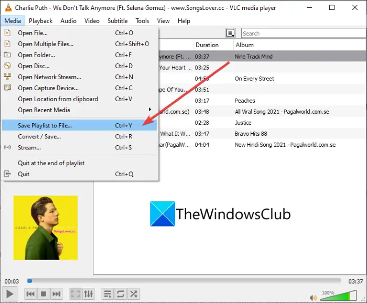Sort by Album column header

[x=300, y=45]
